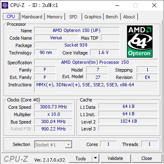164x164 pixels.
Task: Click the Core Speed value 3000.73 MHz
Action: pos(53,107)
